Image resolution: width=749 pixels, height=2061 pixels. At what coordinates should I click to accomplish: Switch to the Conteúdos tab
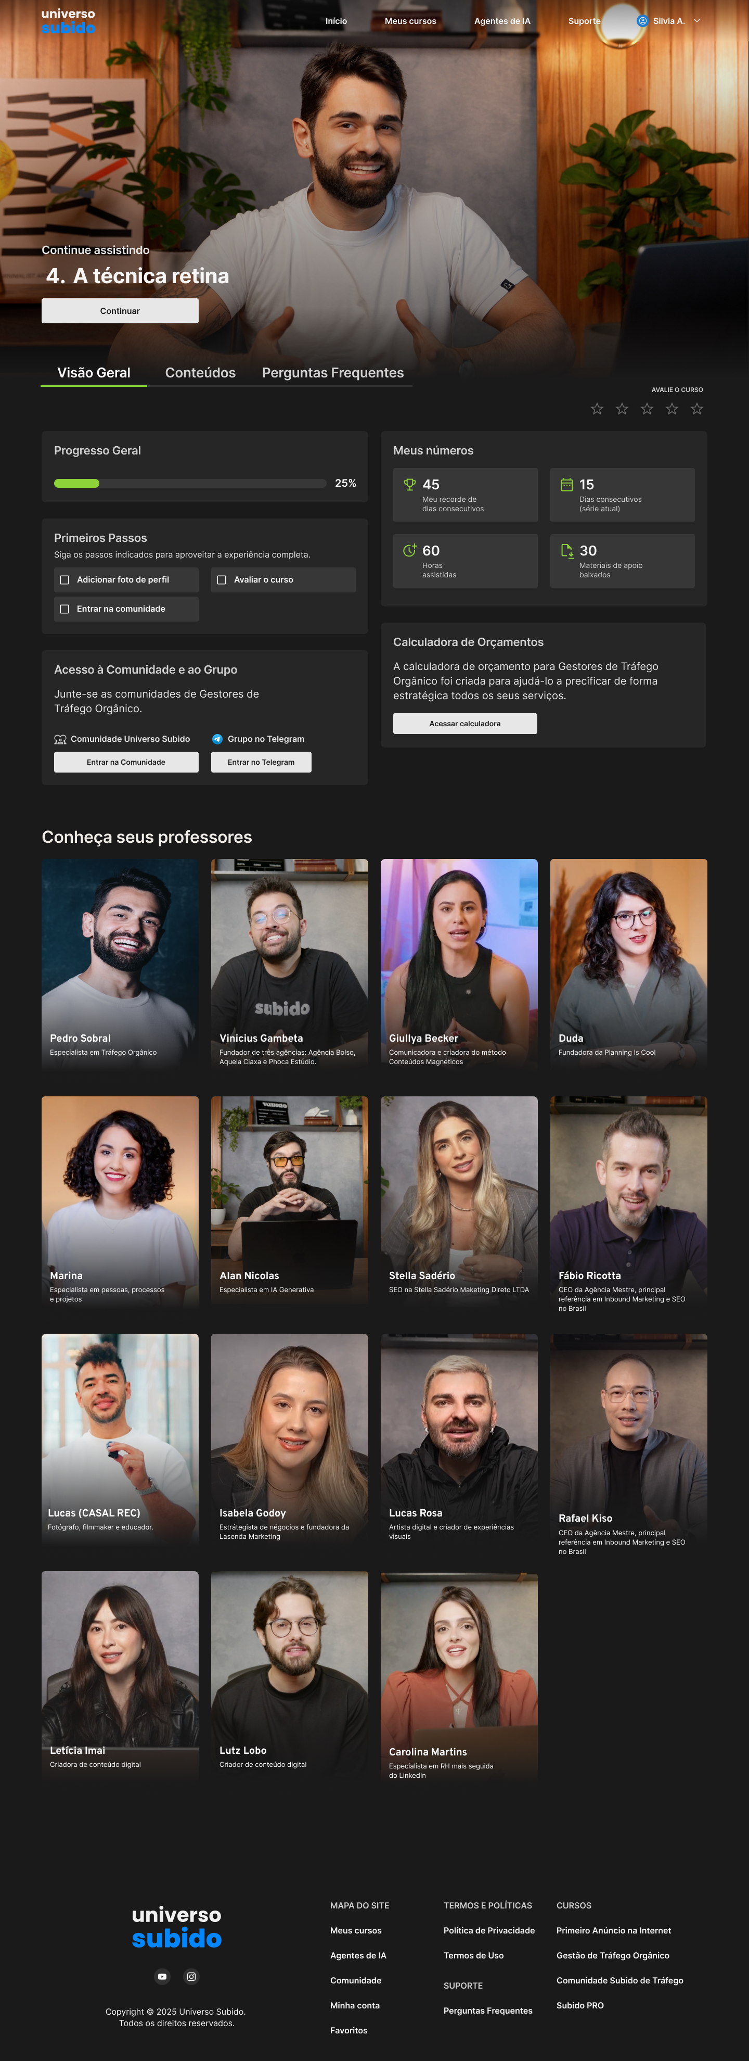[x=200, y=373]
